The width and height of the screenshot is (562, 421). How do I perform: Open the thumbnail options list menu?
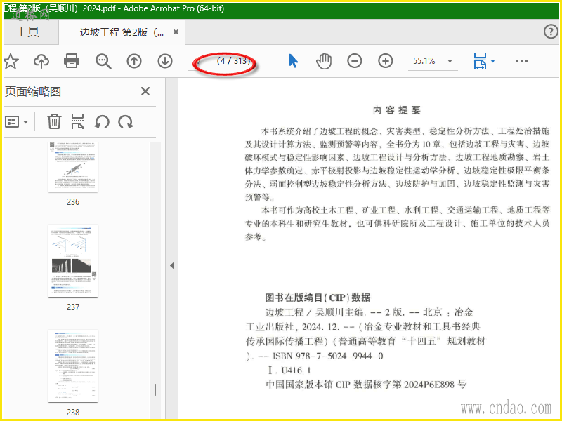16,122
